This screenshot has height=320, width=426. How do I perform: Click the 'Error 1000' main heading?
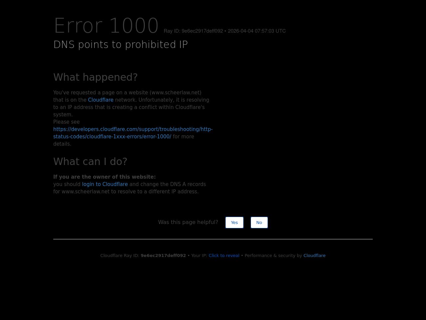click(x=106, y=26)
